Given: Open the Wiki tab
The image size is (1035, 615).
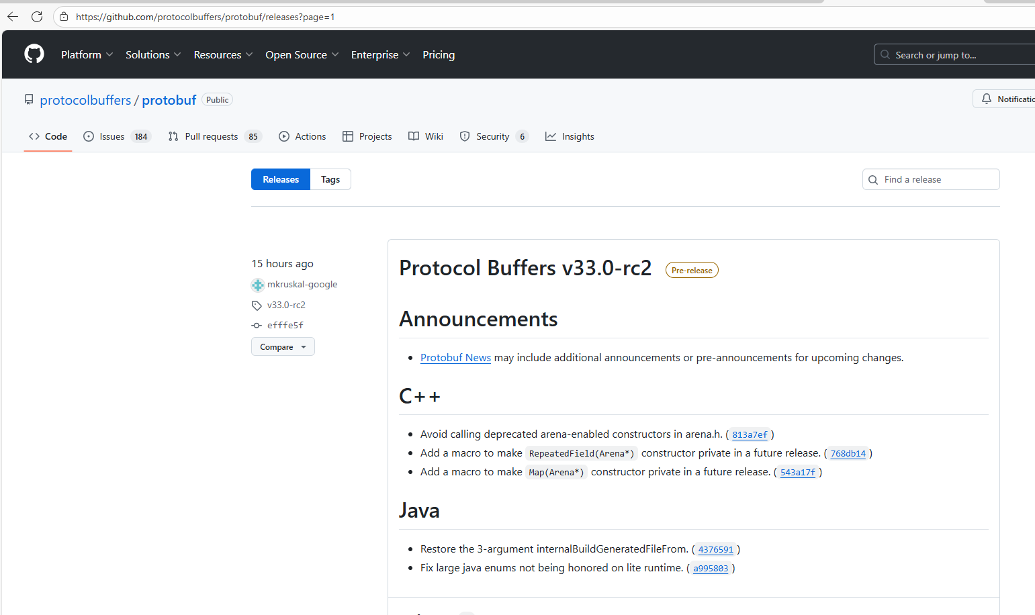Looking at the screenshot, I should (426, 136).
